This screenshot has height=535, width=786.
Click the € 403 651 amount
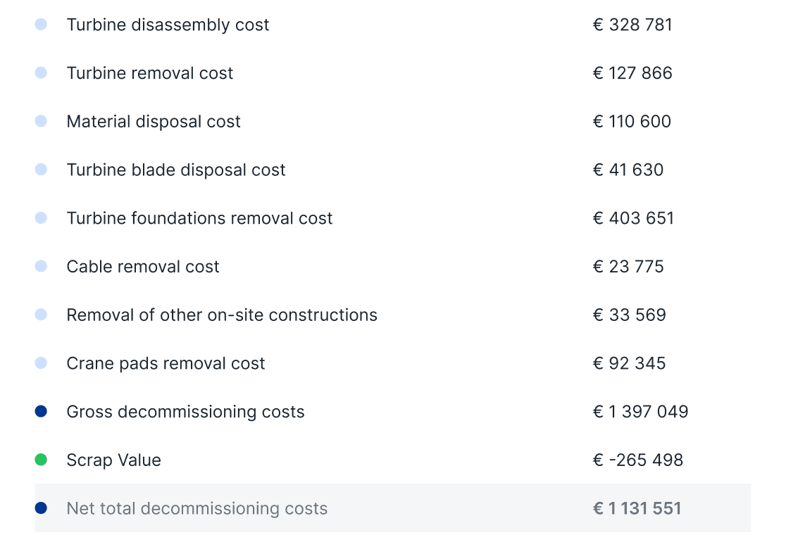[x=634, y=218]
